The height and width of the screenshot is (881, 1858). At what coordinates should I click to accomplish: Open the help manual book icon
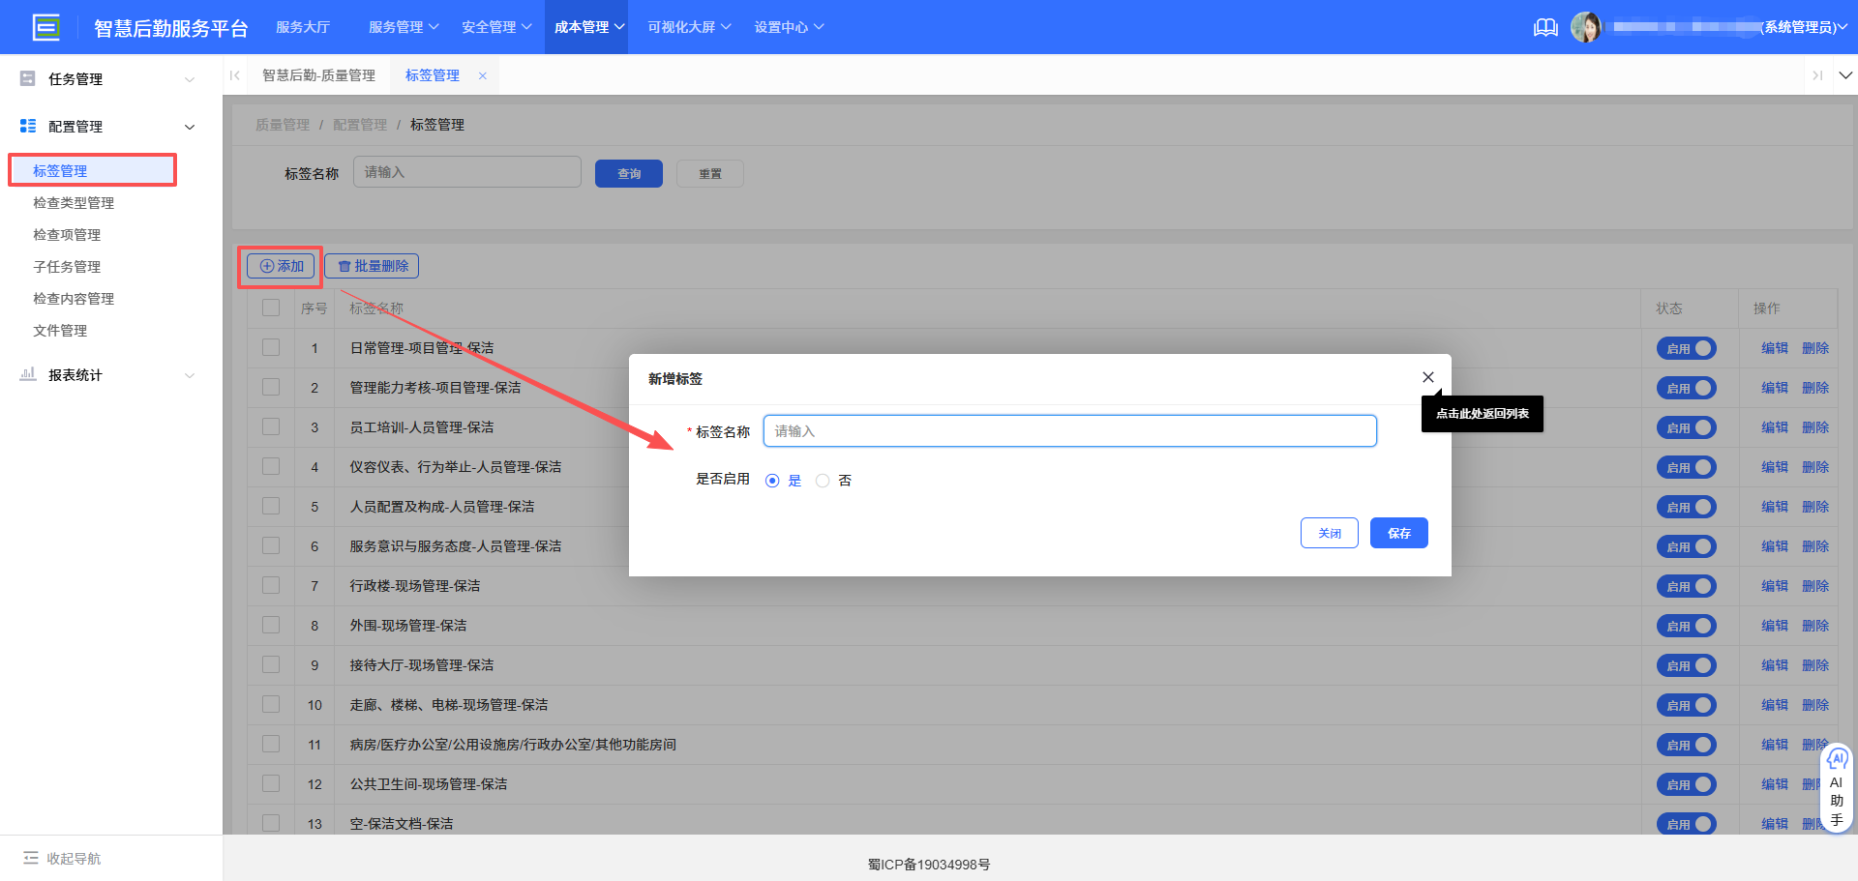click(x=1544, y=27)
